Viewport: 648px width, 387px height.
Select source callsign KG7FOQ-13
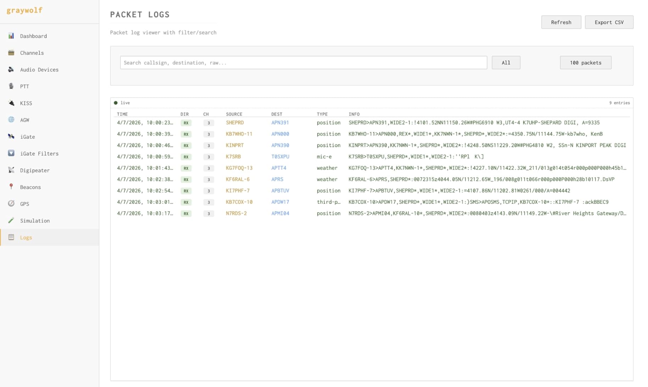(x=239, y=168)
